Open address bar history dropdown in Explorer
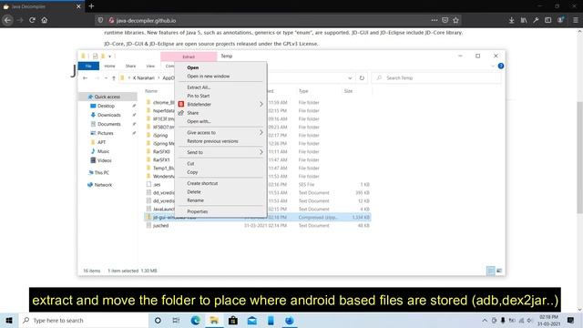 point(350,78)
